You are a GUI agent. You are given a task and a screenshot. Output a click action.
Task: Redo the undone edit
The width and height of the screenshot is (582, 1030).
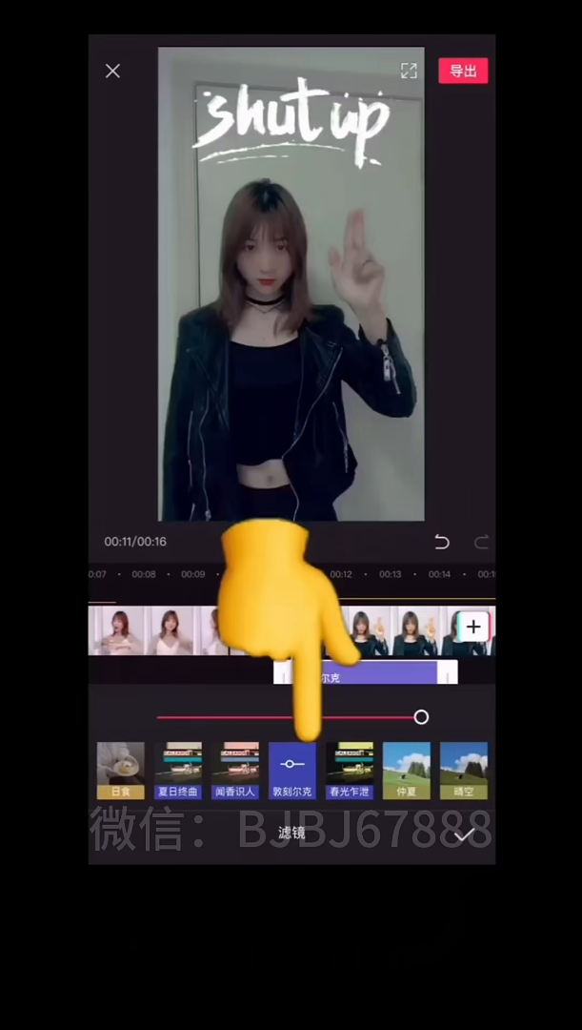coord(482,542)
